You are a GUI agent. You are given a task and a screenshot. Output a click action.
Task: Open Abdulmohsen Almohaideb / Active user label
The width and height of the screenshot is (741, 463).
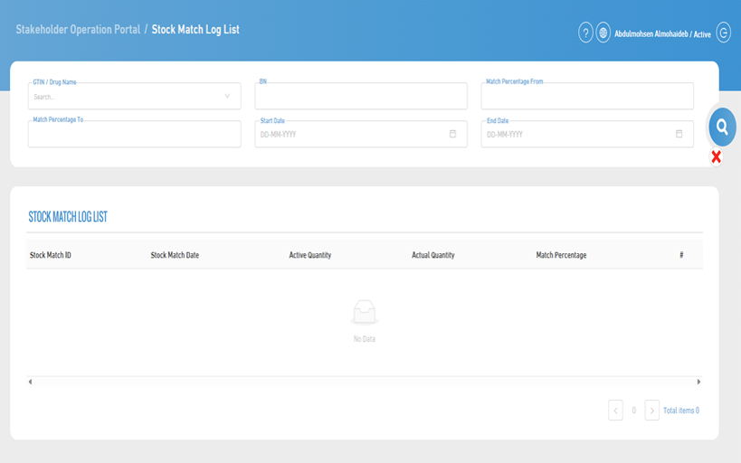pyautogui.click(x=662, y=34)
